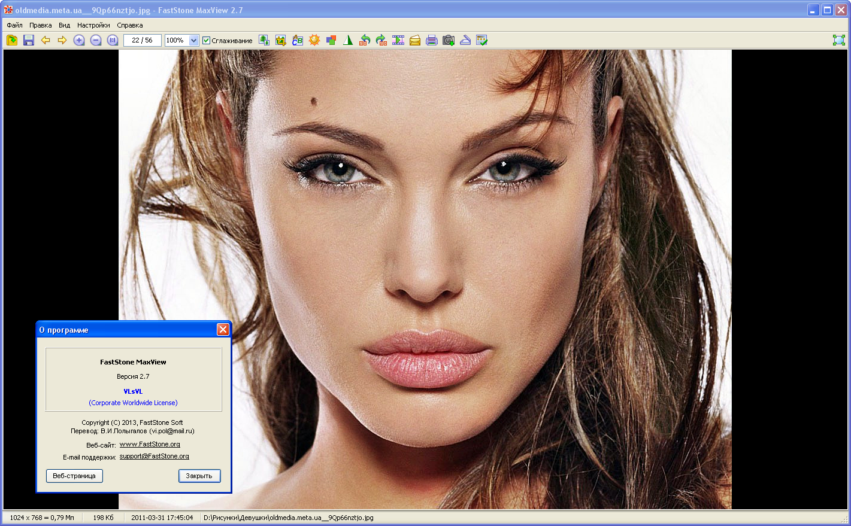Open the Справка menu
Image resolution: width=851 pixels, height=526 pixels.
click(x=130, y=25)
